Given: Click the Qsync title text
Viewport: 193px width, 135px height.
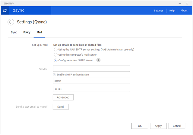Looking at the screenshot, I should [x=18, y=11].
